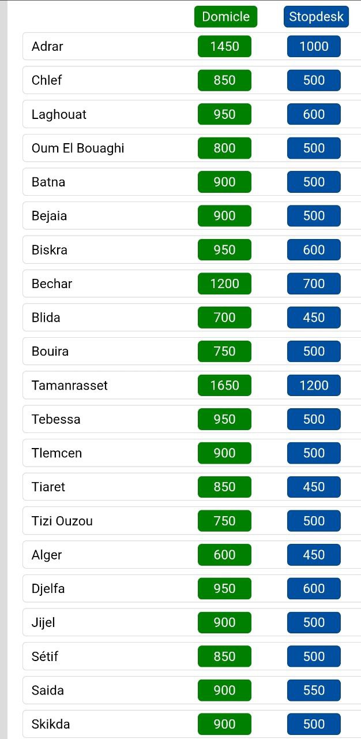The width and height of the screenshot is (361, 739).
Task: Click the Tiaret stopdesk price 450
Action: click(314, 487)
